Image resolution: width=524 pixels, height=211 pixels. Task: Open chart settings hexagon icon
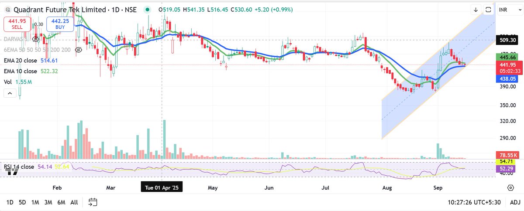[x=510, y=187]
